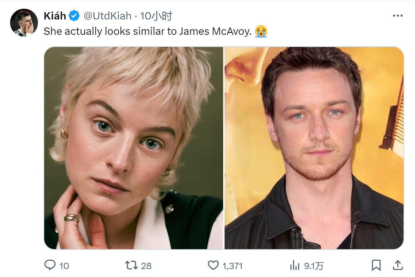Click the tweet text mentioning James McAvoy
The width and height of the screenshot is (415, 277).
(147, 31)
